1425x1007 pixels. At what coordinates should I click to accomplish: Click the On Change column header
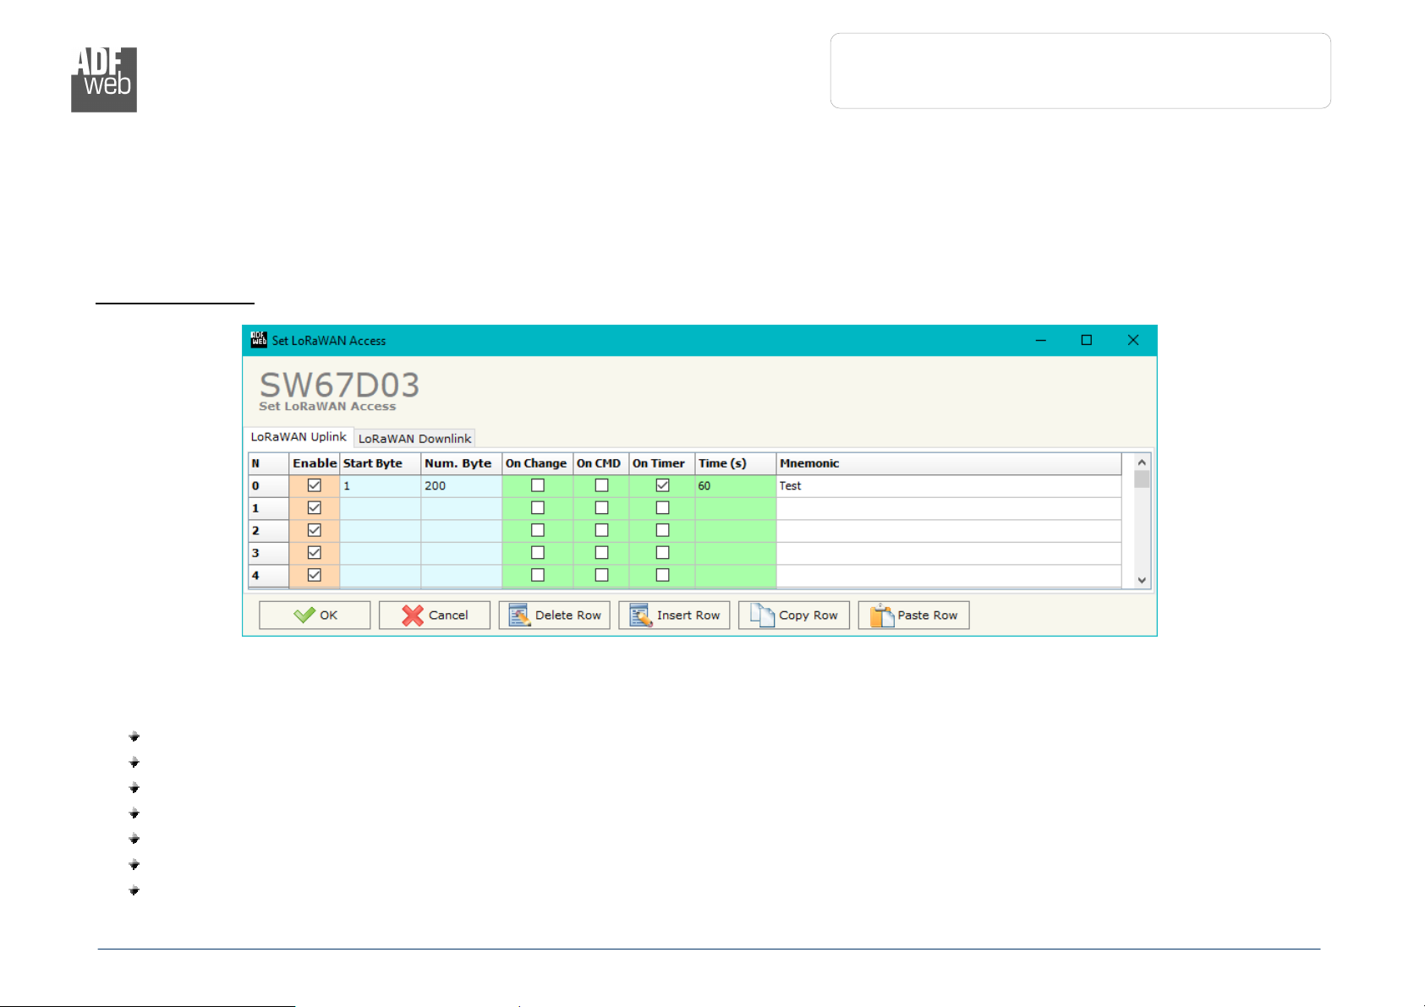tap(538, 463)
